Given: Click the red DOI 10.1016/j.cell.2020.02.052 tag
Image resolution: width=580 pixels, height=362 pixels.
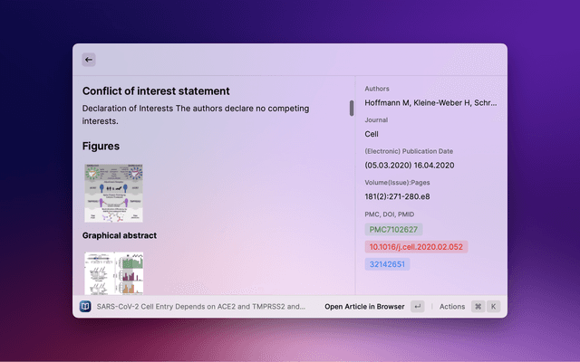Looking at the screenshot, I should 416,247.
